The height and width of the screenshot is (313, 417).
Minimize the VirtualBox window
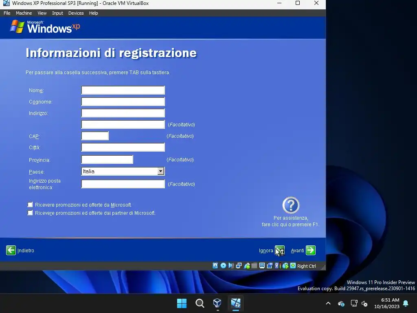[x=279, y=3]
